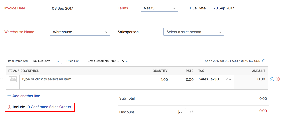Screen dimensions: 285x122
Task: Open the blue line item options ellipsis icon
Action: pos(272,79)
